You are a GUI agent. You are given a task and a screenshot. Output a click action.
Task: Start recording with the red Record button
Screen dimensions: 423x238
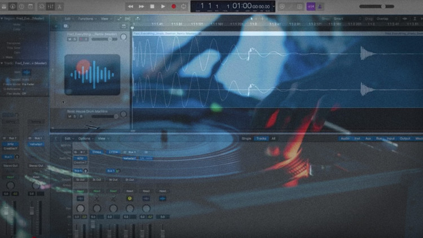[x=174, y=6]
